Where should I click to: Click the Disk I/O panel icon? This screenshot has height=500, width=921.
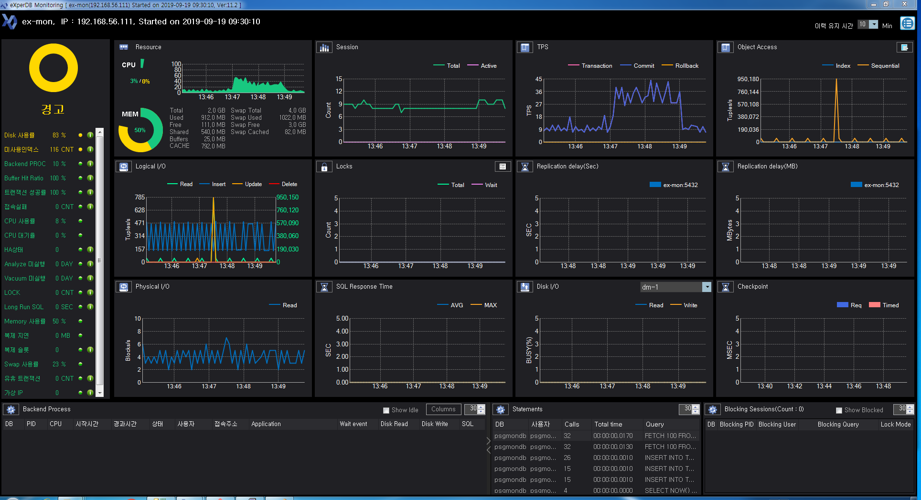[525, 287]
